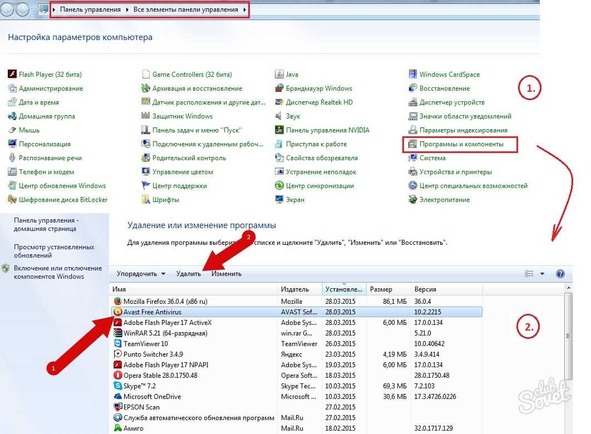Expand the arrow after Панель управления in breadcrumb
The image size is (591, 434).
(x=127, y=9)
